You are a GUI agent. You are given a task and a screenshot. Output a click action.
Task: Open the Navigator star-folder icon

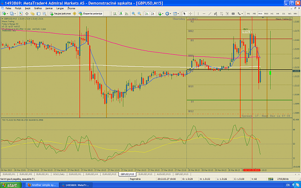click(32, 13)
